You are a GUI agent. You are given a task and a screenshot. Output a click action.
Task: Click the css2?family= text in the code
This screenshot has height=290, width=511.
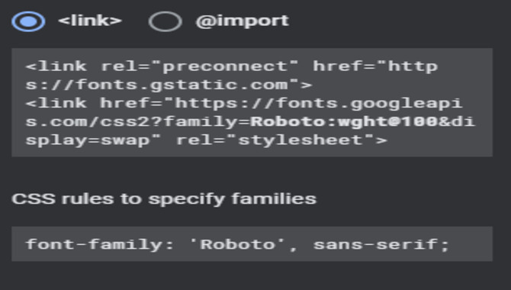pyautogui.click(x=175, y=122)
